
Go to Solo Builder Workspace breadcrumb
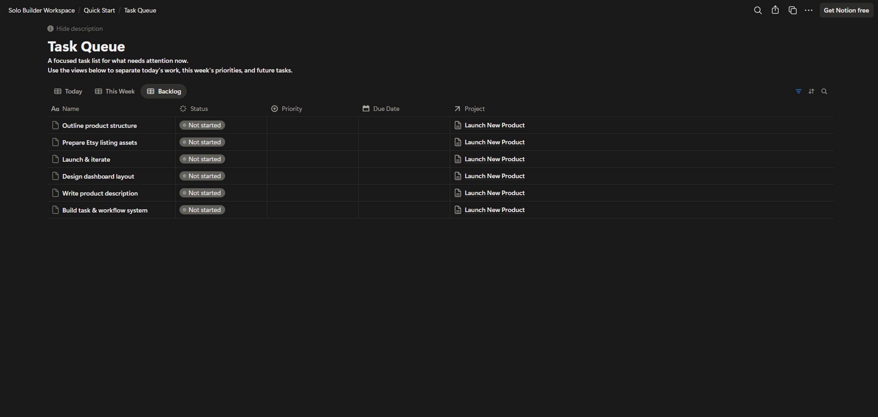tap(41, 10)
